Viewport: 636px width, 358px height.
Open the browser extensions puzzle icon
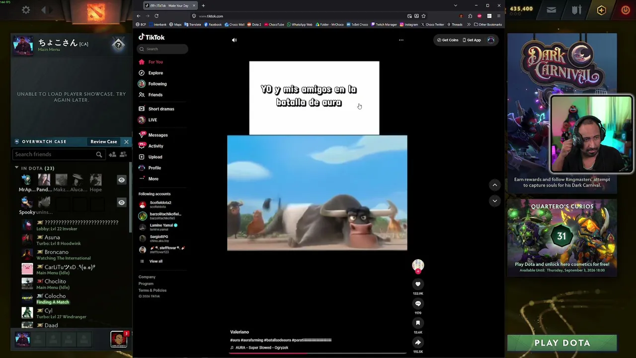(x=470, y=16)
